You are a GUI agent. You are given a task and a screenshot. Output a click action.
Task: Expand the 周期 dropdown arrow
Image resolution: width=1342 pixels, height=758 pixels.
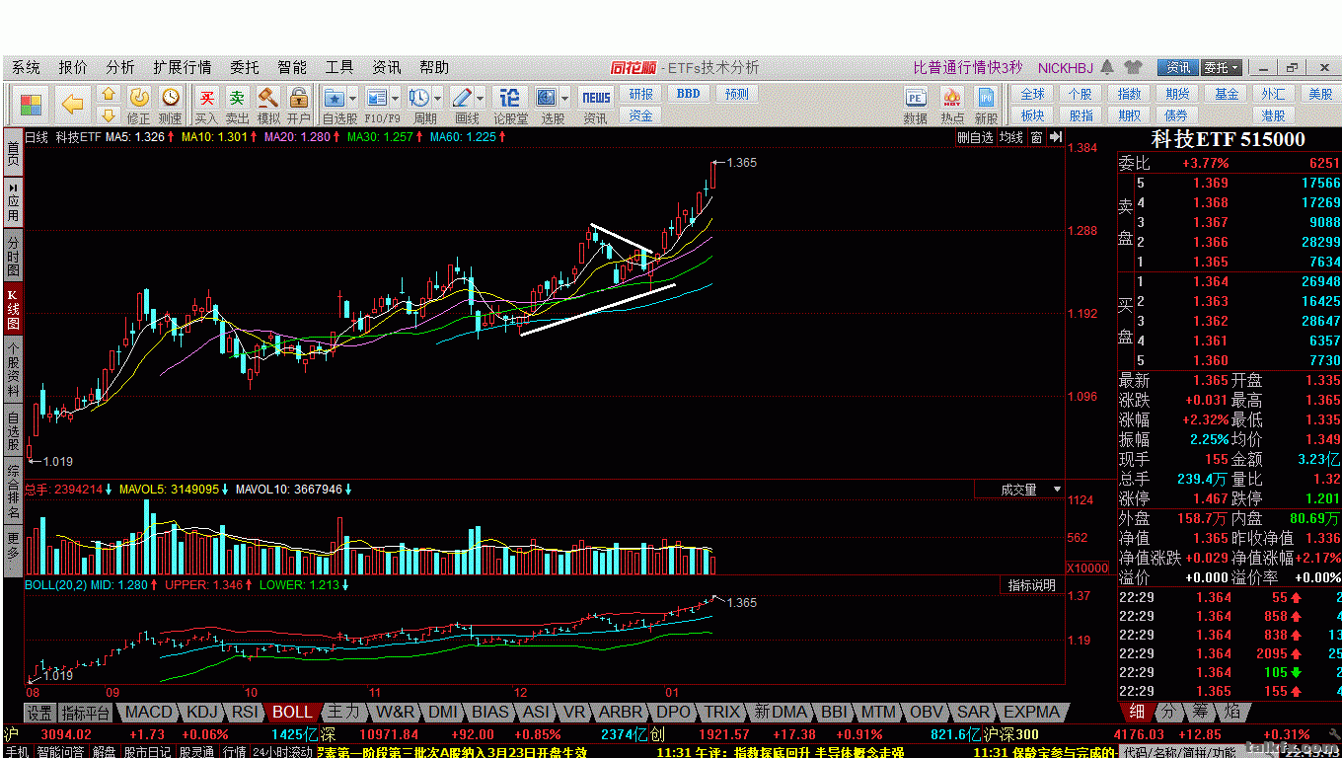437,98
